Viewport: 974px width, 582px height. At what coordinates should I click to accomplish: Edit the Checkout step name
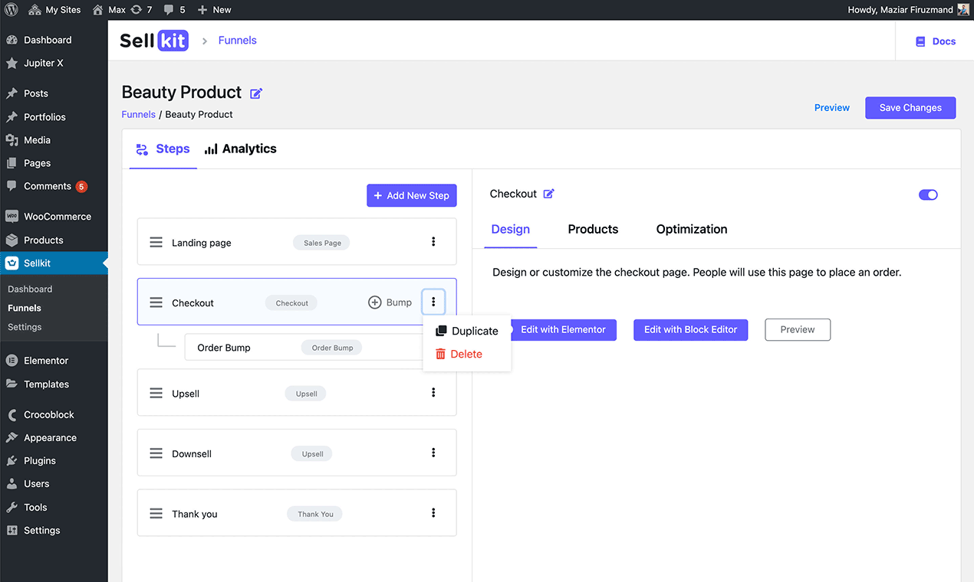(548, 194)
